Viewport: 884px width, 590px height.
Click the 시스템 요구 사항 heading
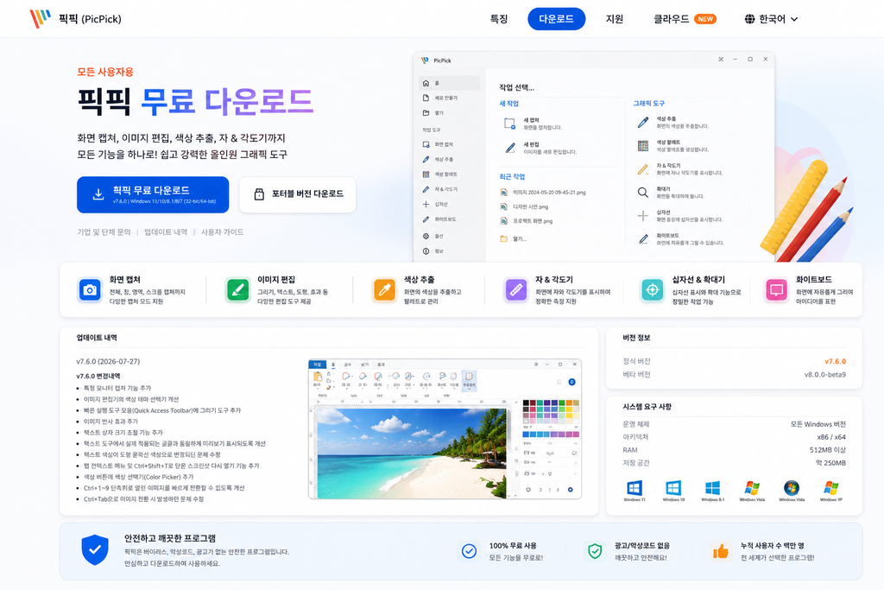(647, 406)
